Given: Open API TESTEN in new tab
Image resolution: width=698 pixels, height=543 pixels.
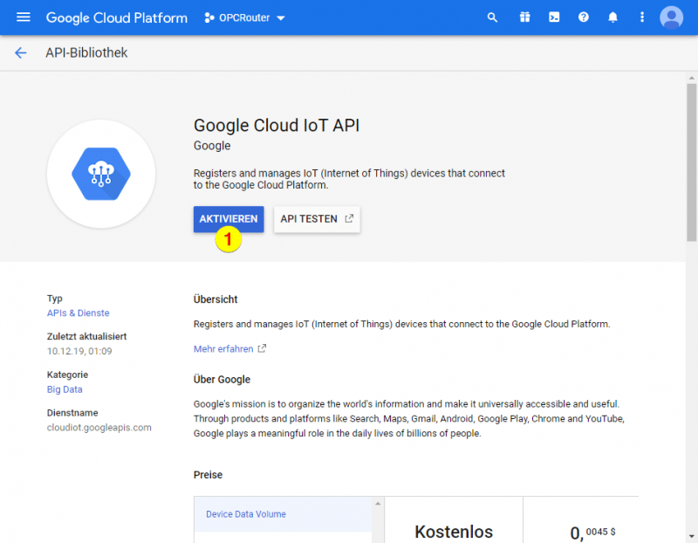Looking at the screenshot, I should click(x=316, y=219).
